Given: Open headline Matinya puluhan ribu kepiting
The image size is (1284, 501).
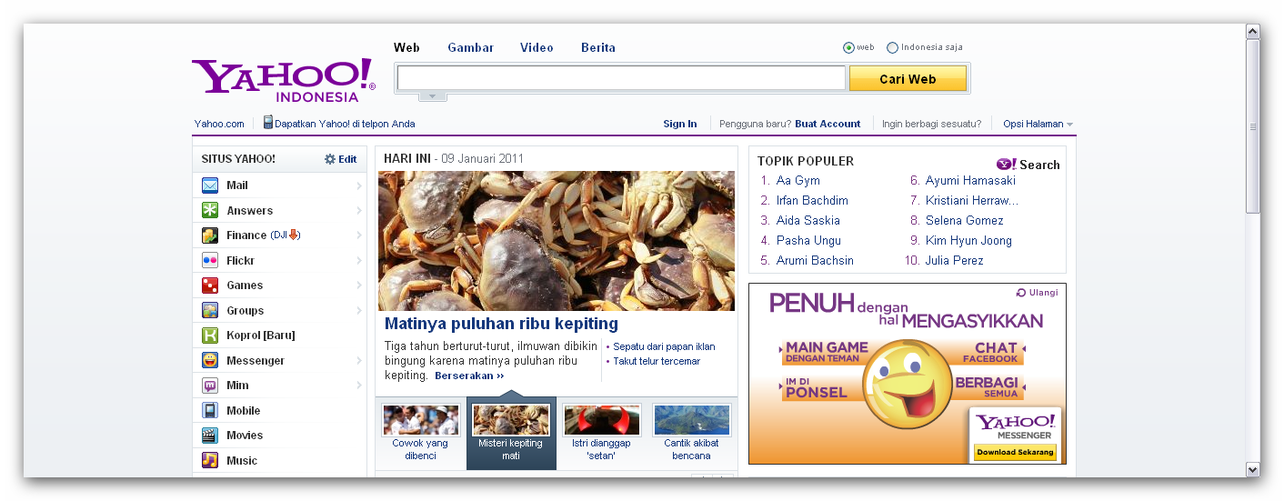Looking at the screenshot, I should coord(501,324).
